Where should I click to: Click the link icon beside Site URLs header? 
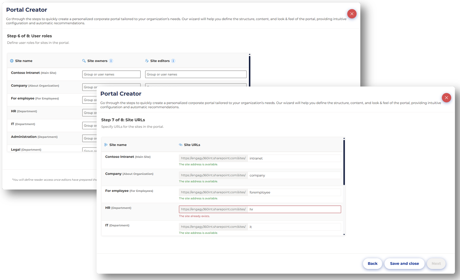point(181,145)
